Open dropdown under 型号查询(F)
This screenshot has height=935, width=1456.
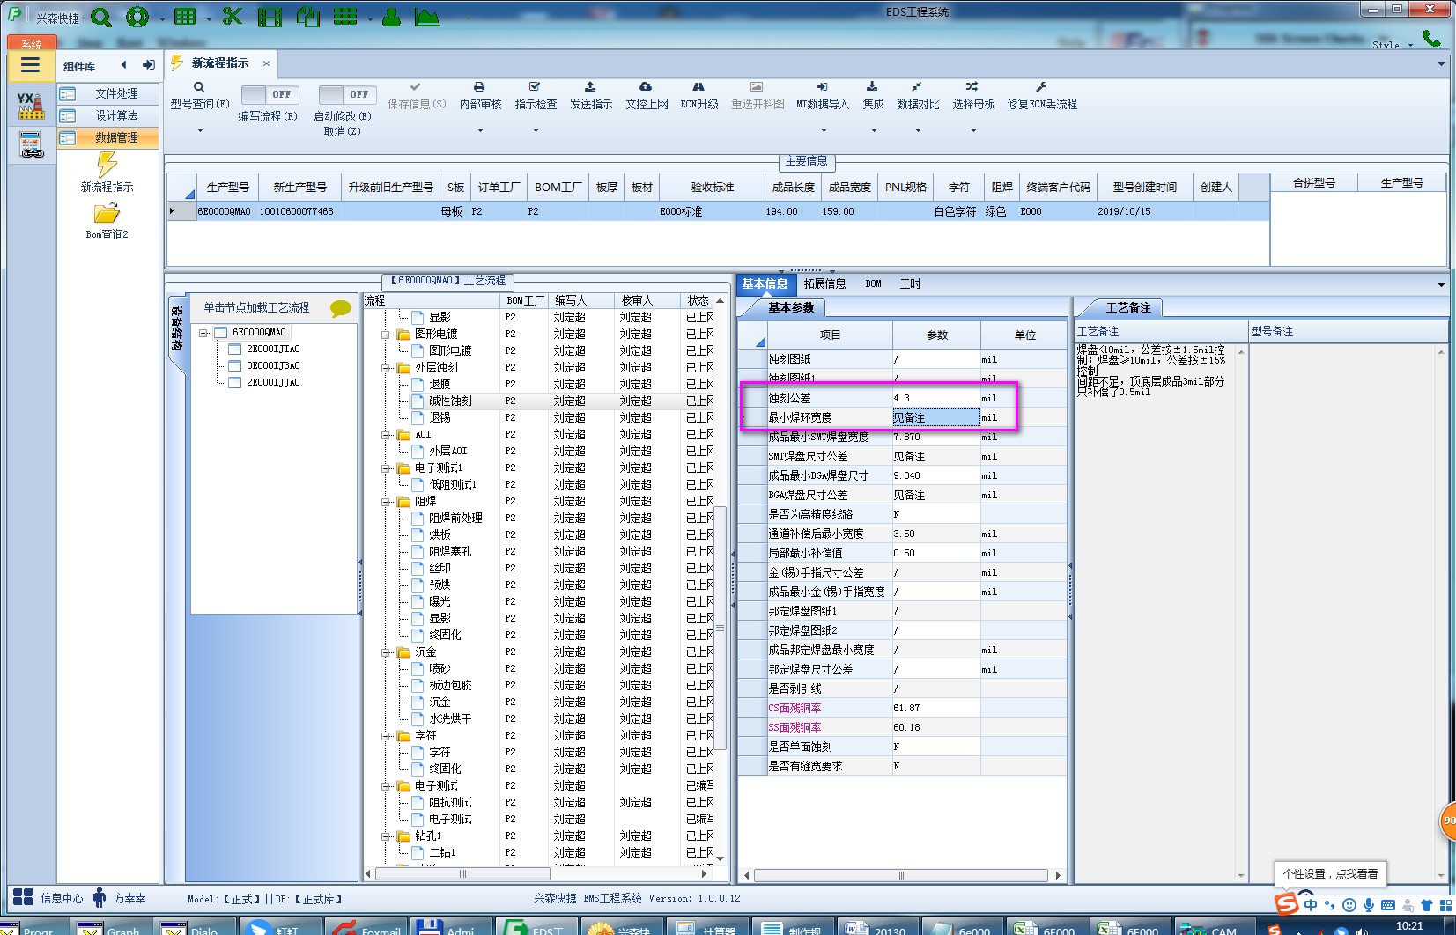pos(200,131)
